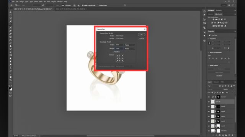Switch to the Channels tab
Viewport: 245px width, 137px height.
coord(216,82)
